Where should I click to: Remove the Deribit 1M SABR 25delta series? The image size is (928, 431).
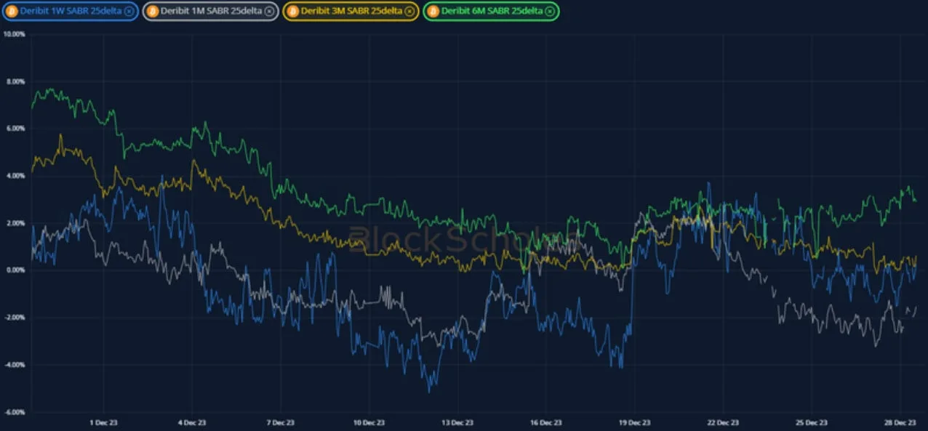tap(269, 11)
